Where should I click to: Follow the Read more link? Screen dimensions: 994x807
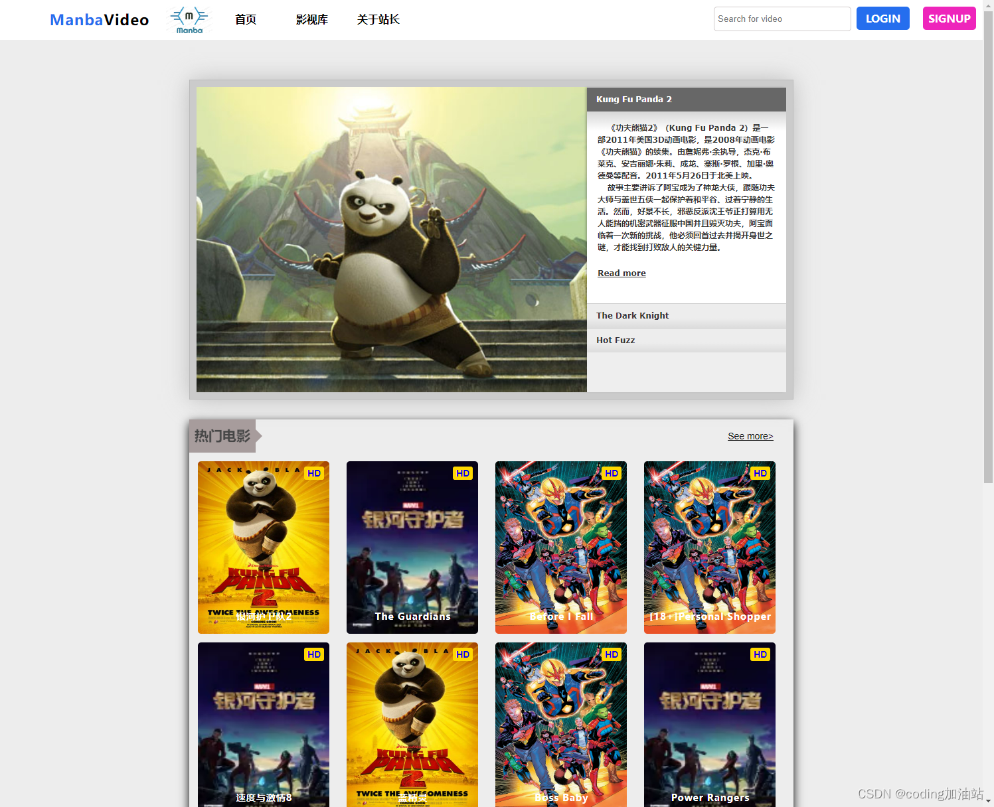[621, 273]
